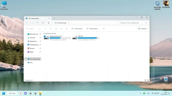Open Recycle Bin on the desktop
Screen dimensions: 172x96
166,80
